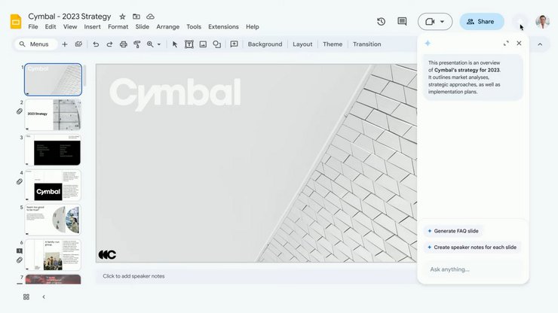558x313 pixels.
Task: Click the Transition button
Action: pyautogui.click(x=367, y=44)
